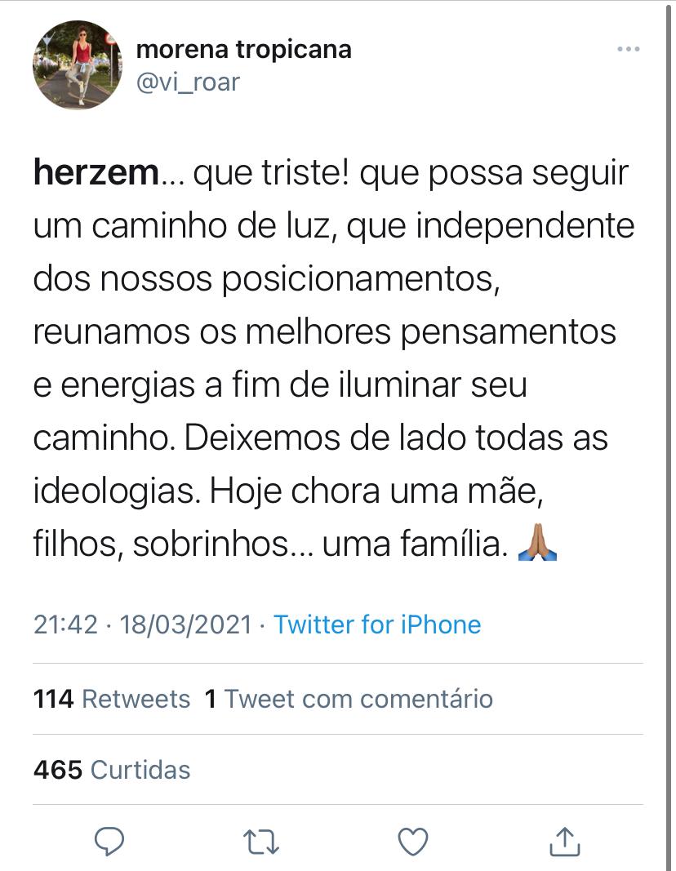676x871 pixels.
Task: Open the Twitter for iPhone source link
Action: (377, 624)
